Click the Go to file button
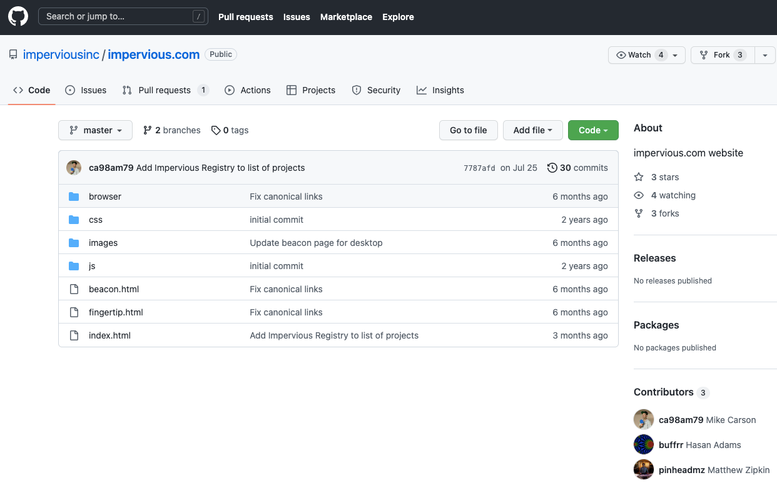Viewport: 777px width, 495px height. (469, 130)
